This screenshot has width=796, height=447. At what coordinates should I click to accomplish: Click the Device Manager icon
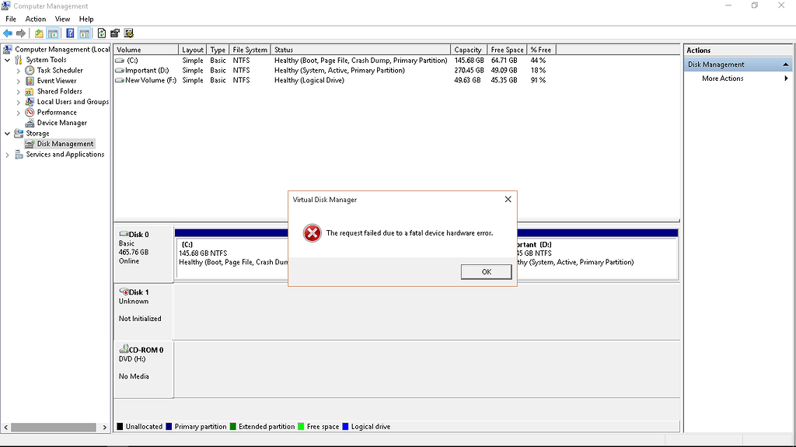click(x=30, y=123)
